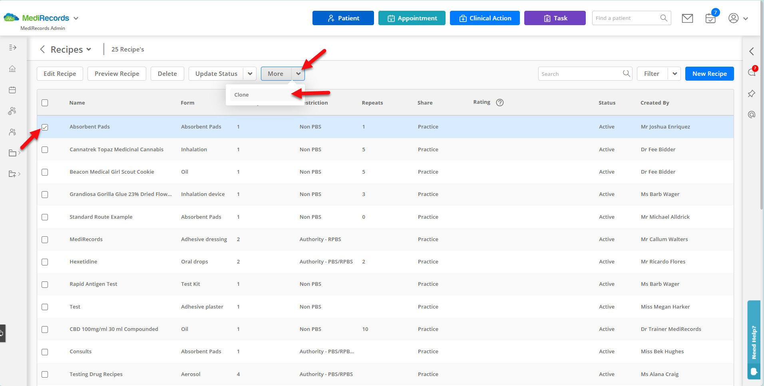Open the add-folder icon in the sidebar

(x=12, y=174)
